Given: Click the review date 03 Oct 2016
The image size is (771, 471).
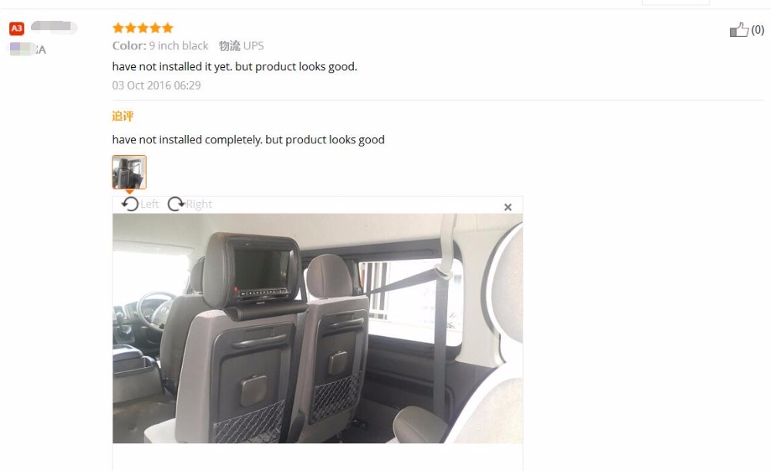Looking at the screenshot, I should pyautogui.click(x=157, y=86).
